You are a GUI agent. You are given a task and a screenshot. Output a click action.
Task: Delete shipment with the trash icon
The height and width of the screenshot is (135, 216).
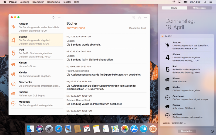click(x=134, y=17)
